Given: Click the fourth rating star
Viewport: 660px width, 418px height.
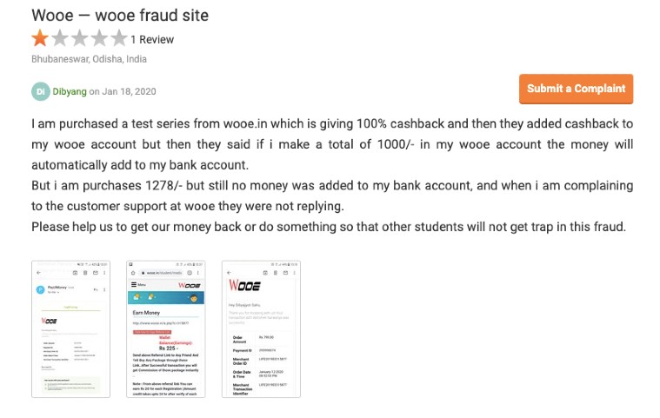Looking at the screenshot, I should pyautogui.click(x=99, y=38).
